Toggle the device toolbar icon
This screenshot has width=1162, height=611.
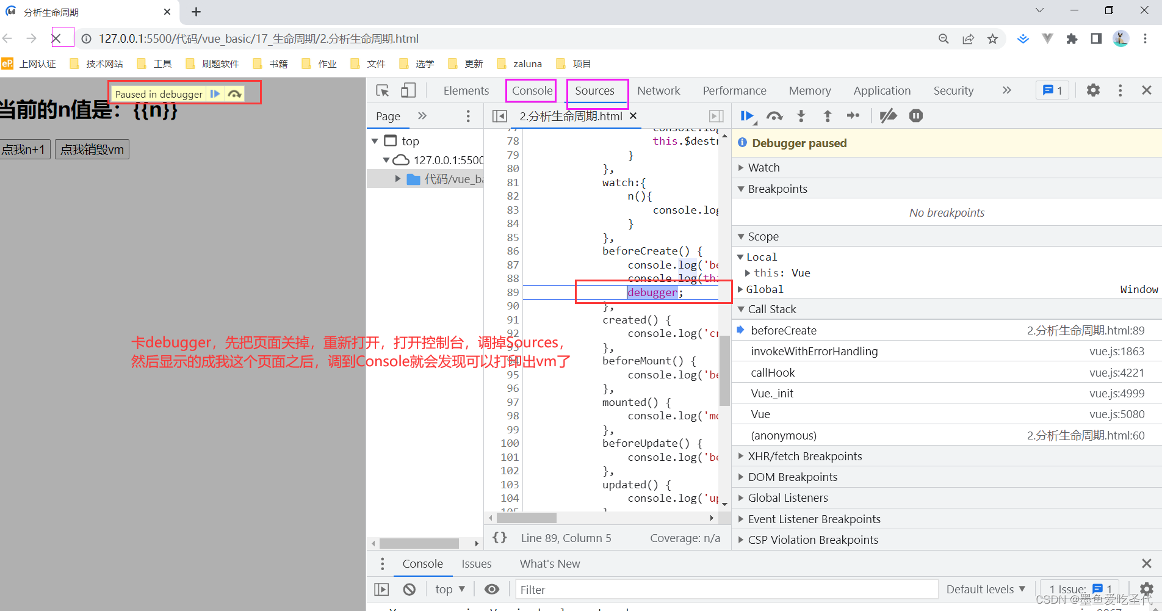click(x=408, y=90)
